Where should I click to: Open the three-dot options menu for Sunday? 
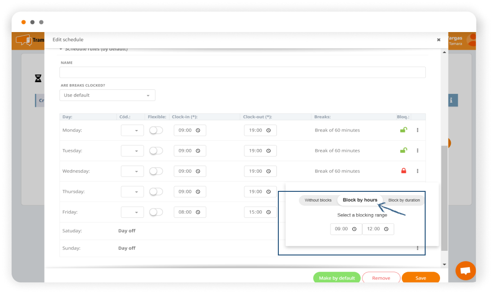[x=417, y=248]
